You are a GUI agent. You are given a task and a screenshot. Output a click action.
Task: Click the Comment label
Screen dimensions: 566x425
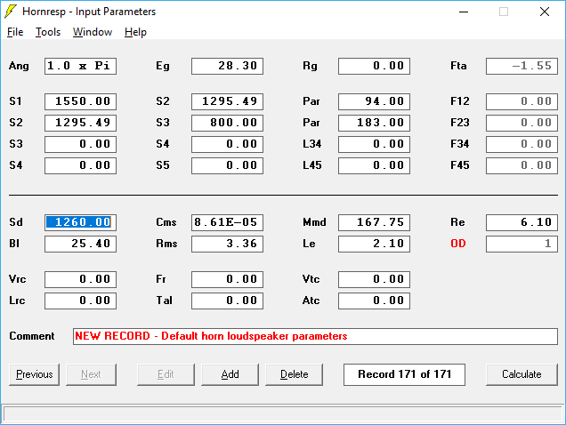click(x=32, y=336)
